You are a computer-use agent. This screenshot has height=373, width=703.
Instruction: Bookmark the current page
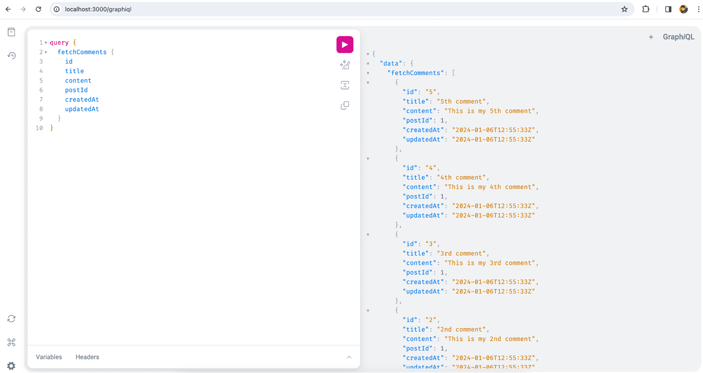coord(625,9)
